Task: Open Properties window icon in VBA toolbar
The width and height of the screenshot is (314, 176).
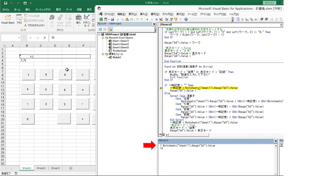Action: click(171, 20)
